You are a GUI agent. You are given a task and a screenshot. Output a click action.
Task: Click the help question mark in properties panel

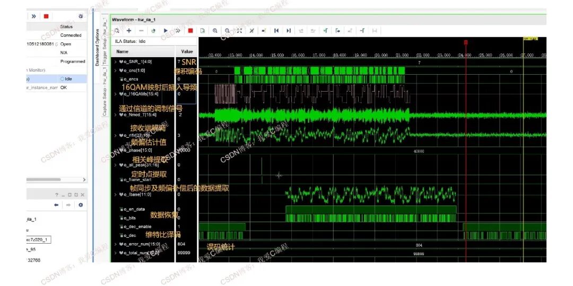pyautogui.click(x=57, y=195)
